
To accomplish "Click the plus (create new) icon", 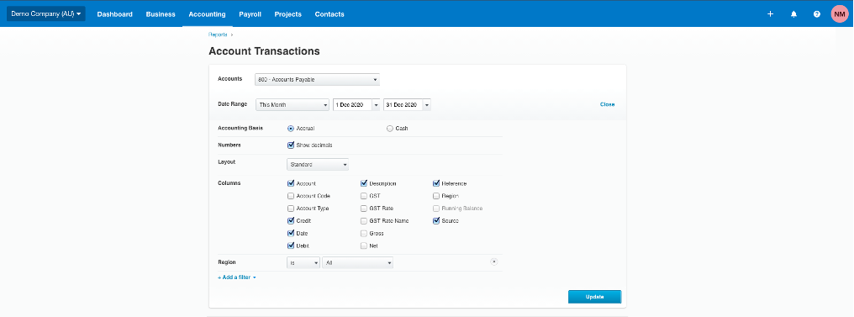I will pos(770,14).
